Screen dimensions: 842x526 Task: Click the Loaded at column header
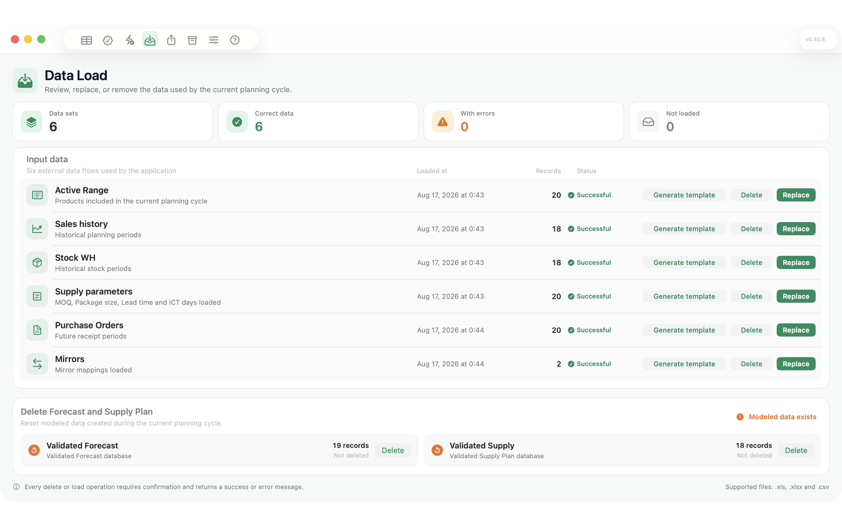tap(432, 171)
